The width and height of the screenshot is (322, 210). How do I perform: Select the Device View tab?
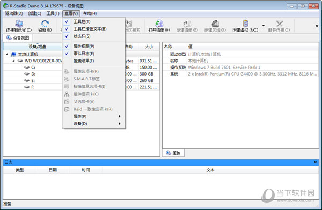click(x=18, y=38)
